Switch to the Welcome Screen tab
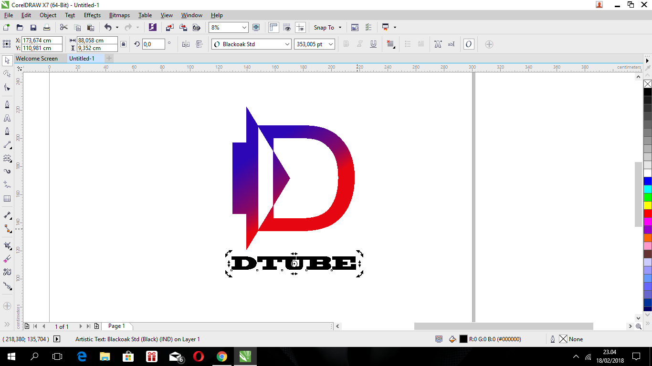The height and width of the screenshot is (366, 652). point(37,59)
